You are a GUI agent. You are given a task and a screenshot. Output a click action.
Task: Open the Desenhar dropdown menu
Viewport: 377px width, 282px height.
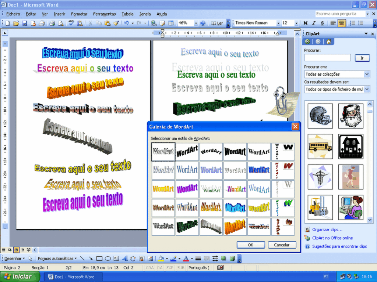[14, 258]
